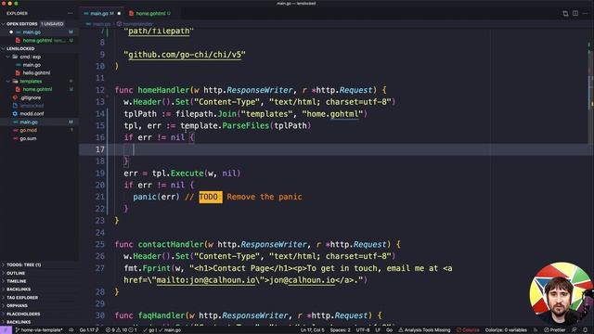Click the mailto:jon@calhoun.io link in code
This screenshot has height=334, width=594.
click(x=206, y=280)
